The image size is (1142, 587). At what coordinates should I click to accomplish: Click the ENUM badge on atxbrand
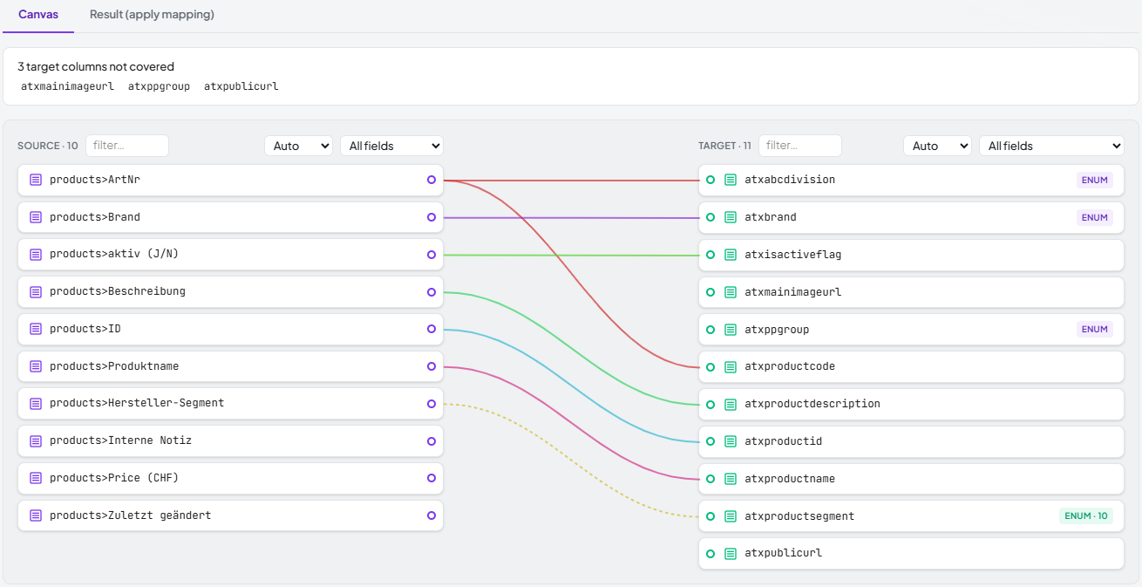pyautogui.click(x=1094, y=217)
